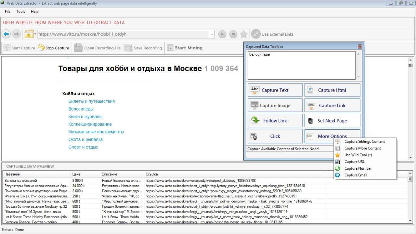Click the play navigation button

click(x=222, y=34)
